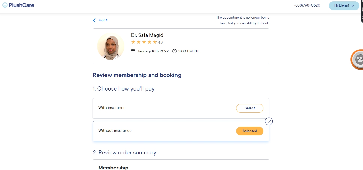Go back using the left chevron arrow
Image resolution: width=363 pixels, height=170 pixels.
(94, 20)
